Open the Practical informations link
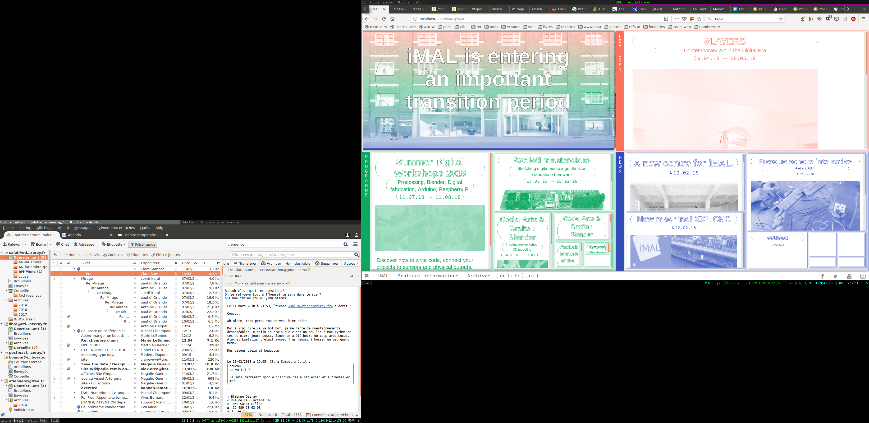 (x=427, y=276)
